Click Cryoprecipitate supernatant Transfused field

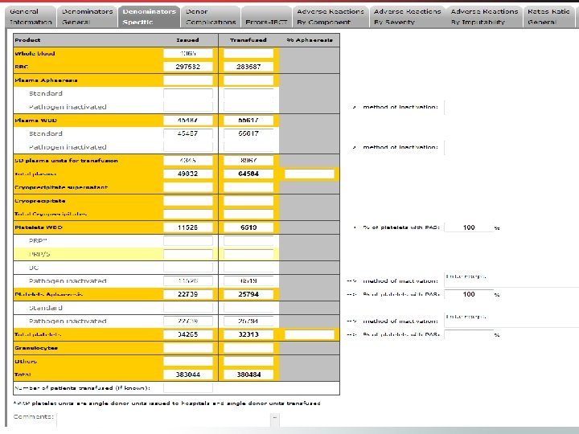tap(248, 187)
